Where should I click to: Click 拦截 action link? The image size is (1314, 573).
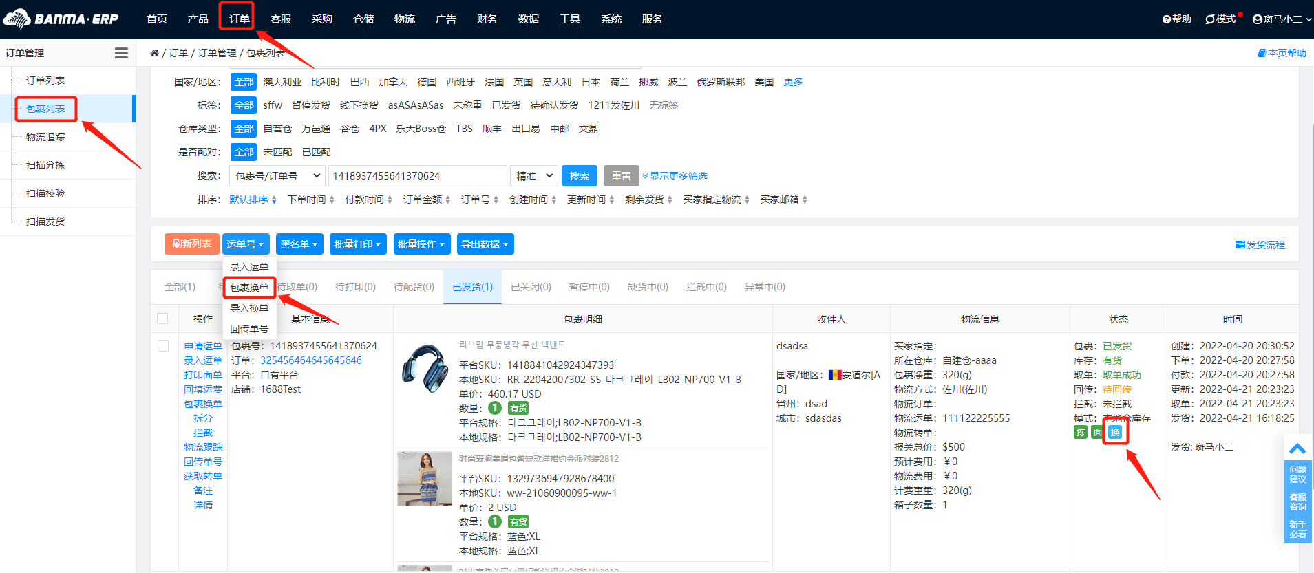203,433
